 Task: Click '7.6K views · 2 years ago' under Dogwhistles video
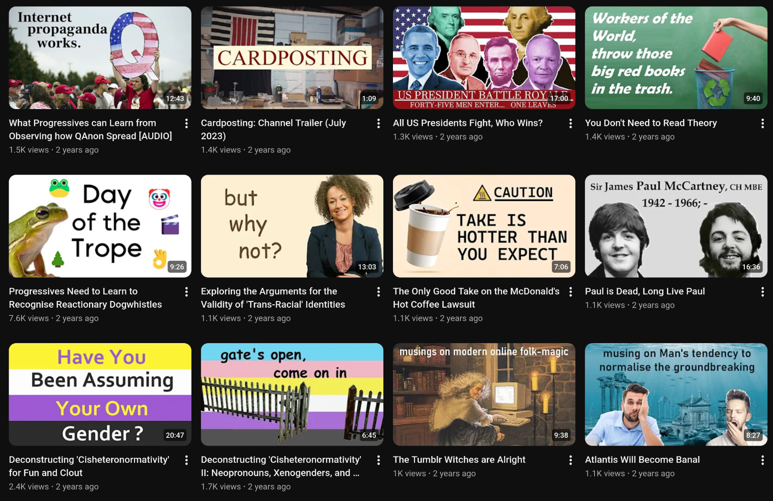(54, 318)
